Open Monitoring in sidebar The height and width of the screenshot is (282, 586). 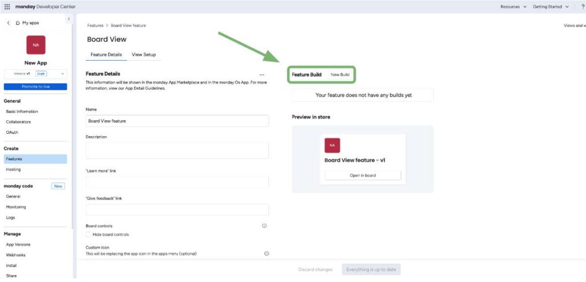pyautogui.click(x=16, y=206)
